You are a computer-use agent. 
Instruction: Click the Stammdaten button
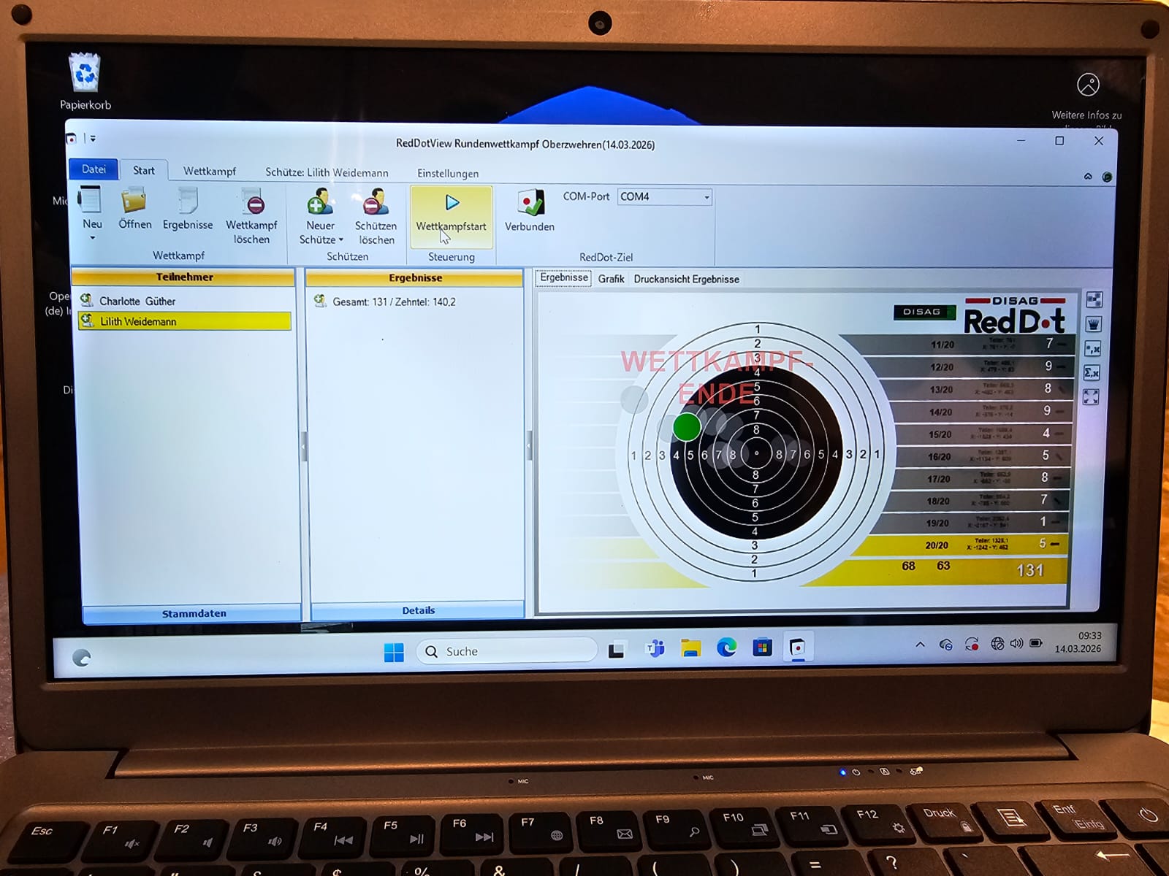[194, 613]
